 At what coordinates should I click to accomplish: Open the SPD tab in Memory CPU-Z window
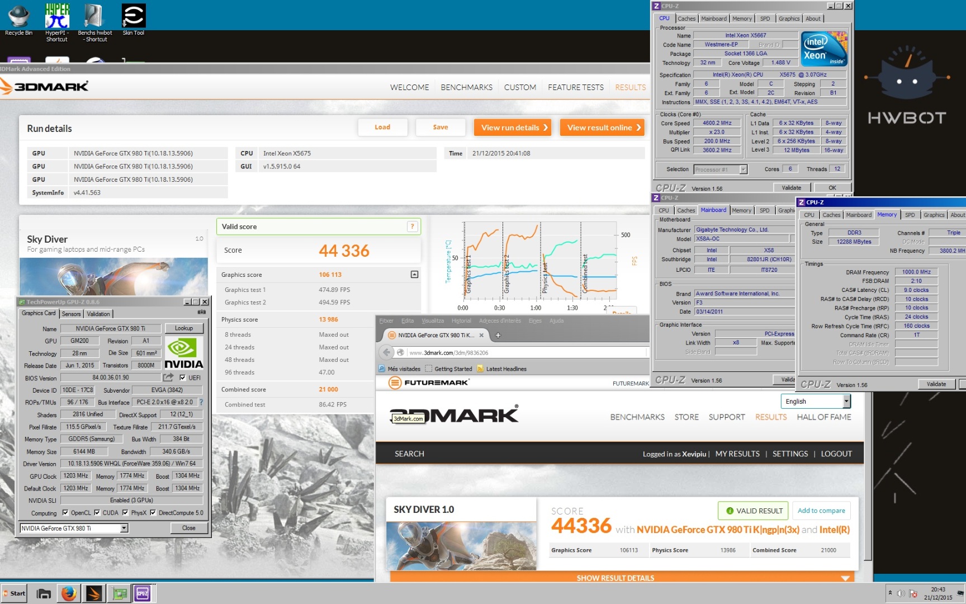(910, 215)
